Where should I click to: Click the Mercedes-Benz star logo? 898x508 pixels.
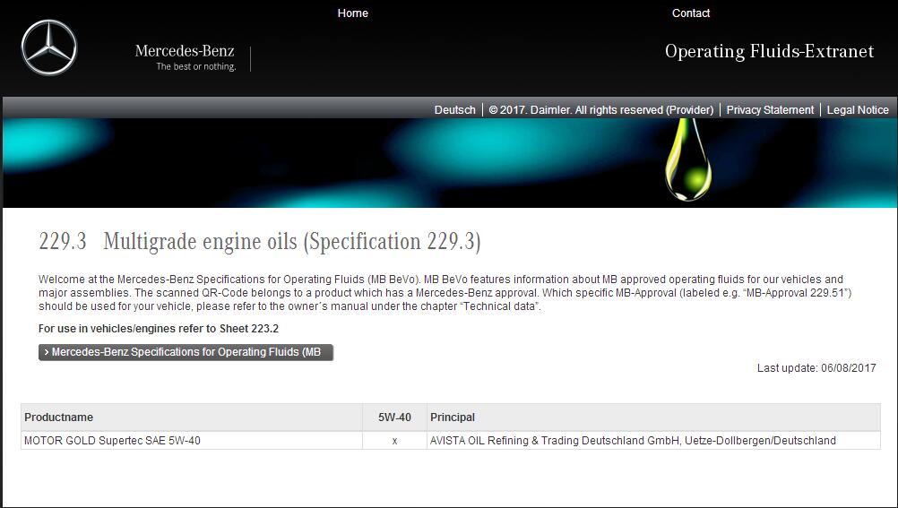click(49, 47)
